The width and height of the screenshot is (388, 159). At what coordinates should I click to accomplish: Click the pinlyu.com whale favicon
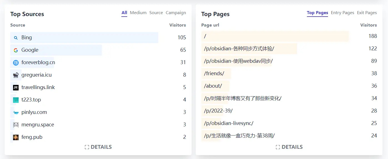(16, 112)
